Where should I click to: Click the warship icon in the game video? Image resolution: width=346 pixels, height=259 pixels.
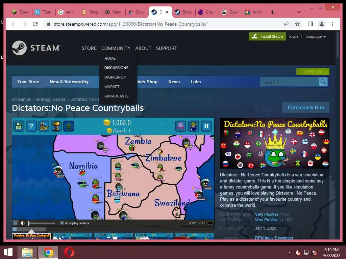44,126
